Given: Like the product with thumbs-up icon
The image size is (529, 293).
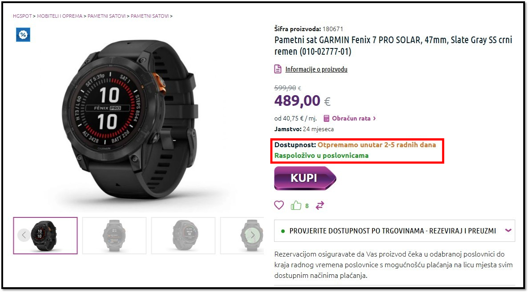Looking at the screenshot, I should point(296,205).
